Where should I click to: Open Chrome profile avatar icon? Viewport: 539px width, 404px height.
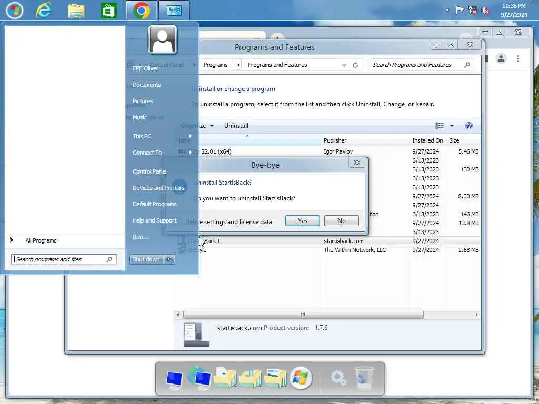point(501,58)
